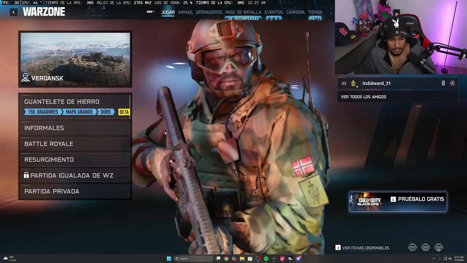
Task: Click the Black Ops 7 Pruébalo Gratis banner
Action: tap(398, 202)
